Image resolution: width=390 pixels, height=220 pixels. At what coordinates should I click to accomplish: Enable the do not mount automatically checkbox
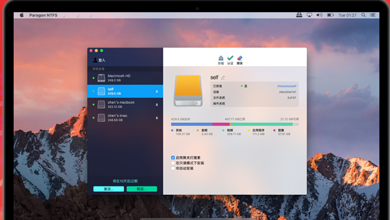(x=173, y=168)
